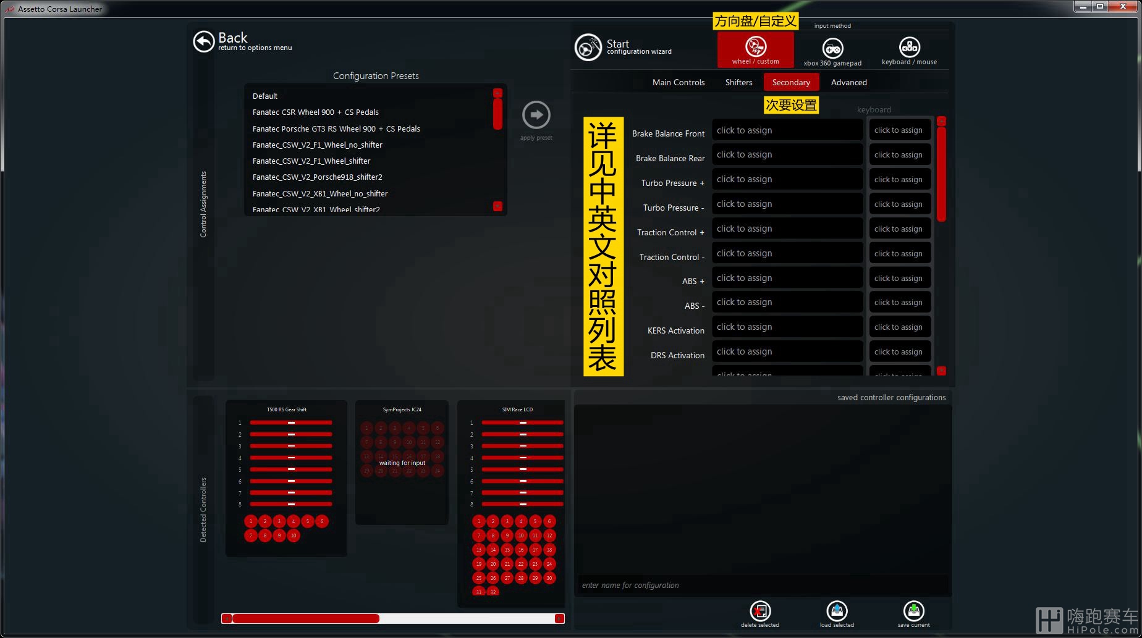Viewport: 1142px width, 638px height.
Task: Assign keyboard key for Turbo Pressure -
Action: coord(900,204)
